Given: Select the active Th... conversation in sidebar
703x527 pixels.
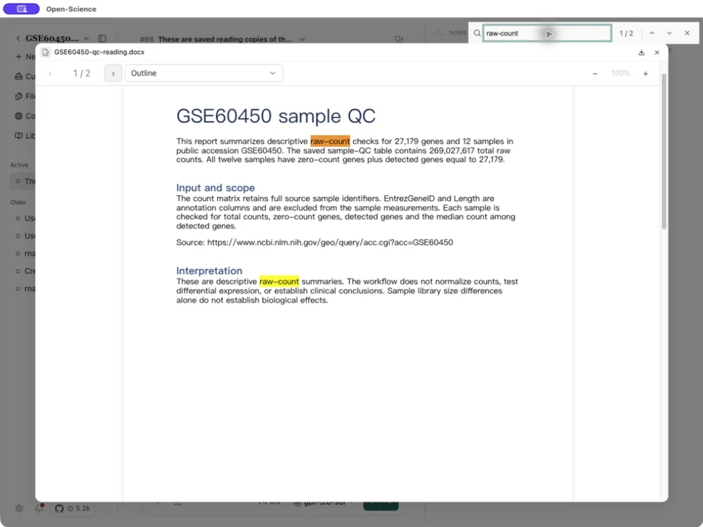Looking at the screenshot, I should tap(23, 181).
